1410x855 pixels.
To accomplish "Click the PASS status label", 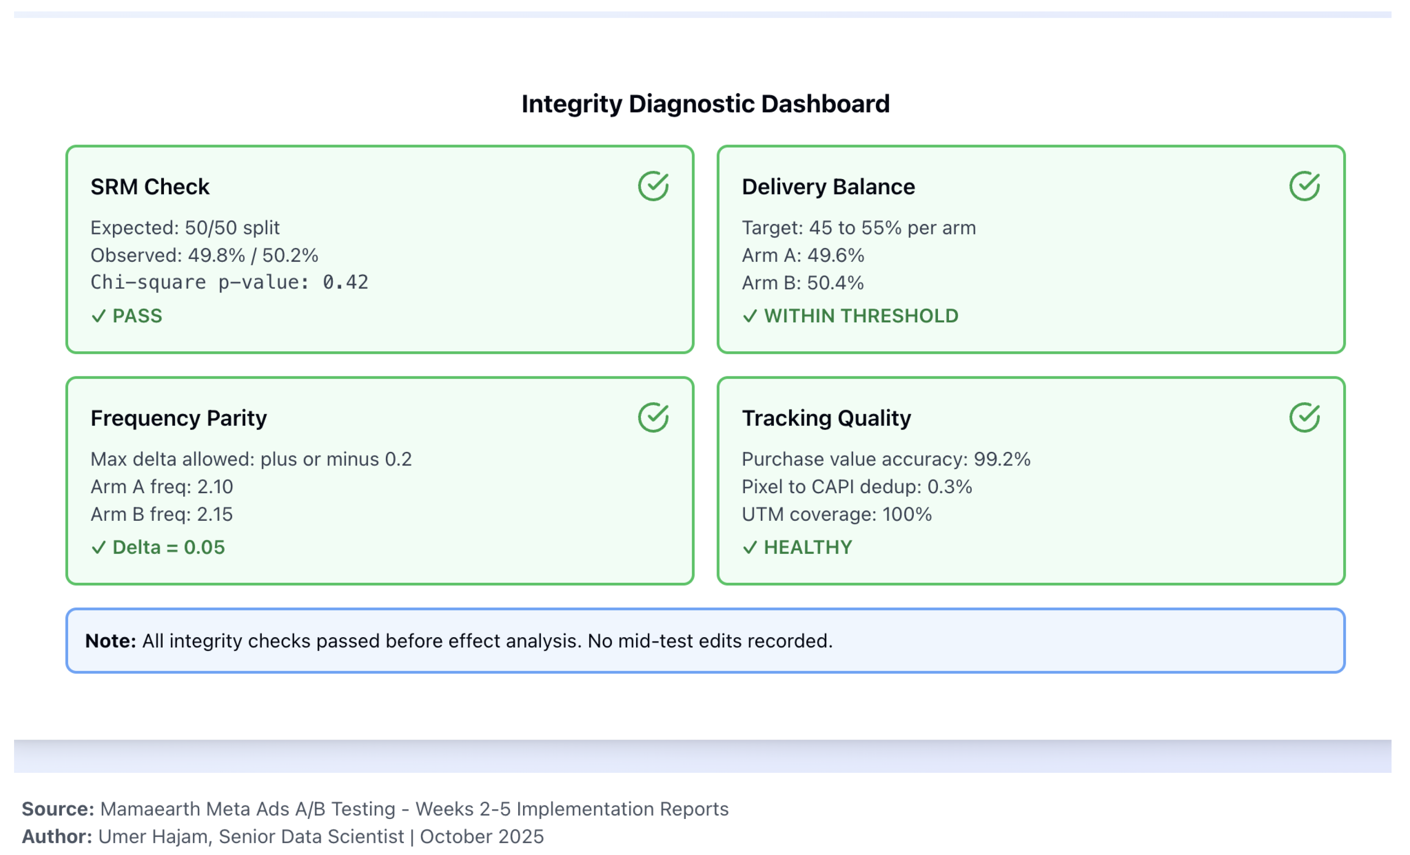I will pos(137,316).
